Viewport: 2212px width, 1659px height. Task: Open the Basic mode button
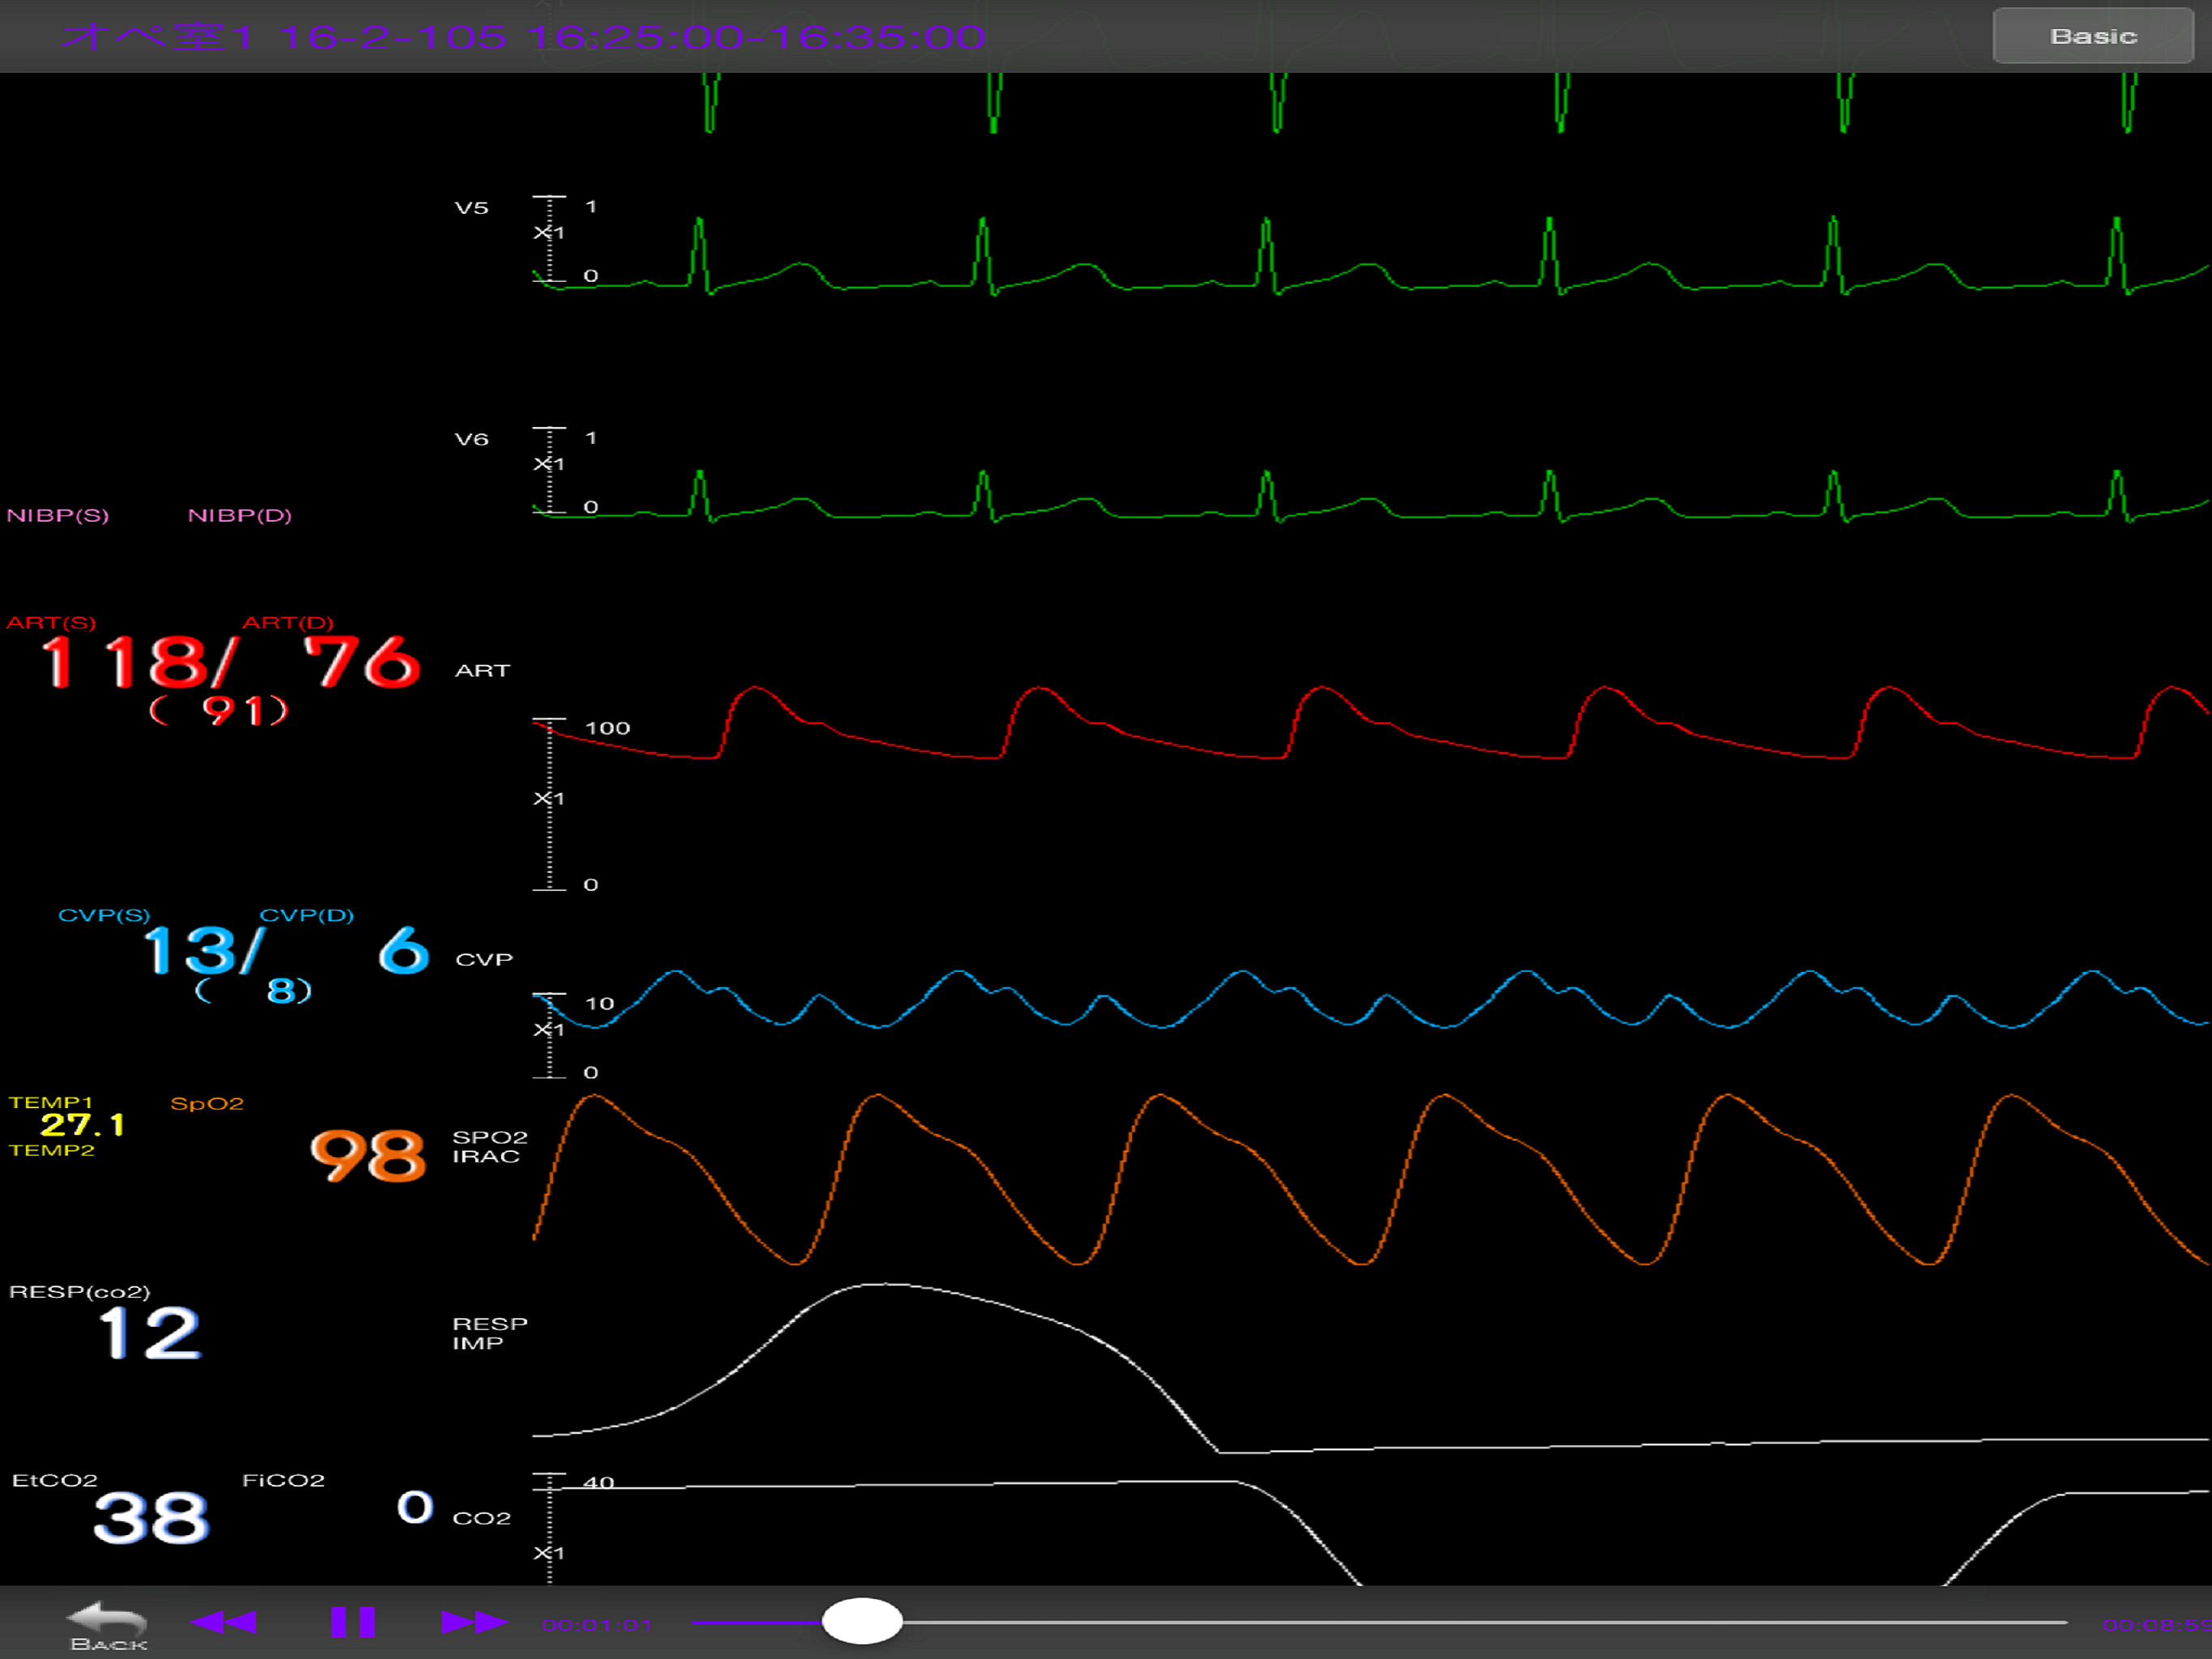point(2092,37)
